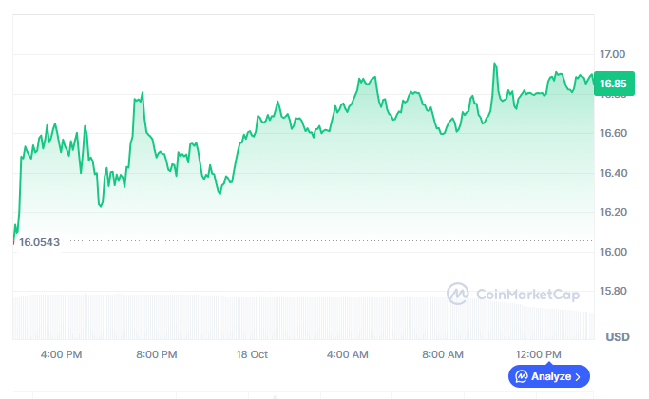Click the 12:00 PM time axis label
Viewport: 649px width, 399px height.
coord(539,354)
